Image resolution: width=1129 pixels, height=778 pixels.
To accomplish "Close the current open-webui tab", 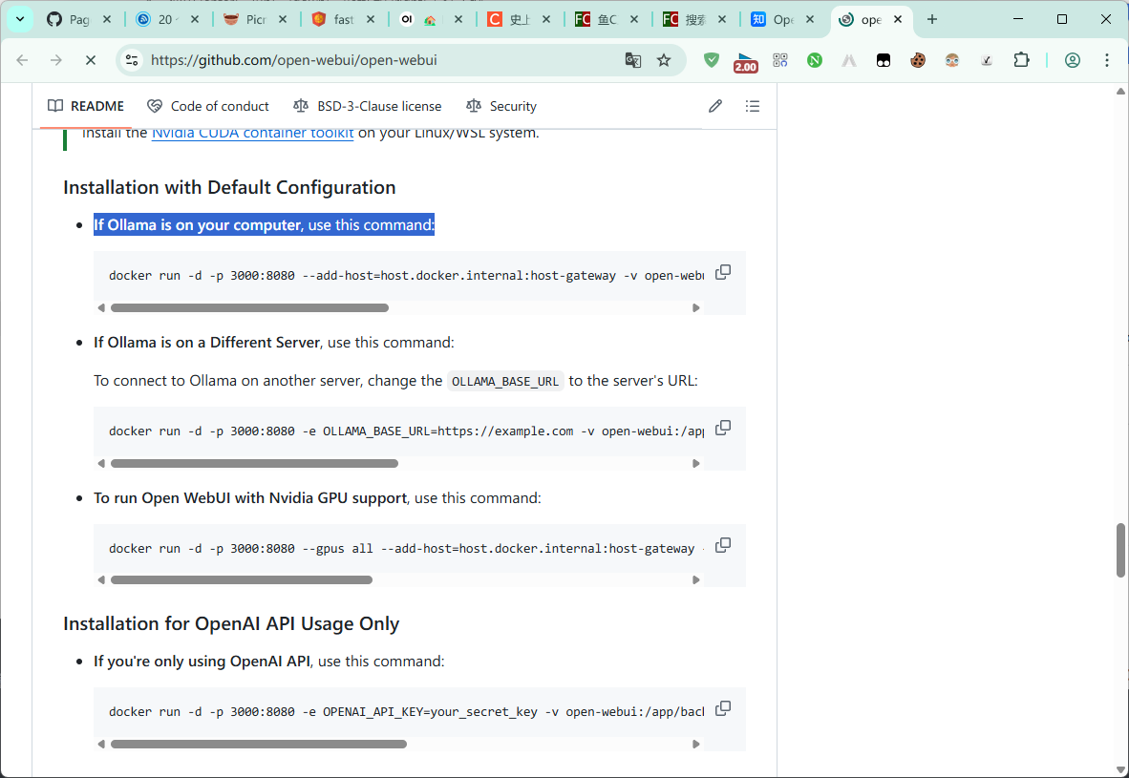I will coord(898,19).
